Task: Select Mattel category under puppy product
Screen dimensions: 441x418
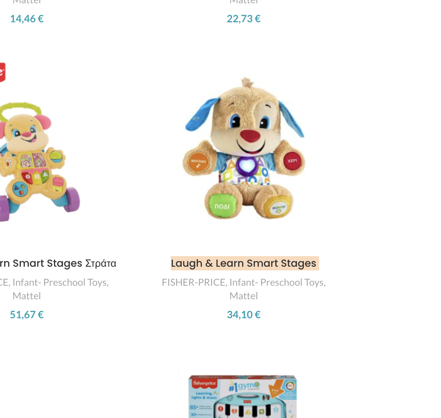Action: coord(243,296)
